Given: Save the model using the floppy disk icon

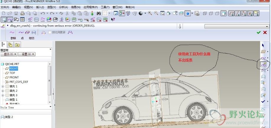Looking at the screenshot, I should pyautogui.click(x=16, y=13).
